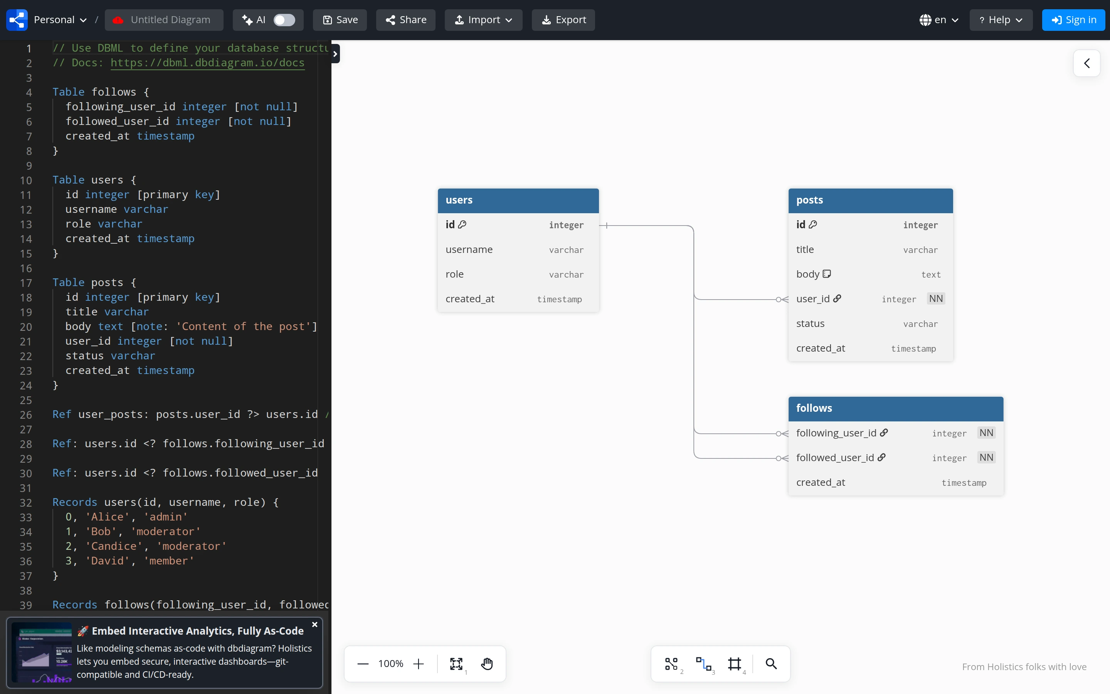Click the relationship layout icon
Viewport: 1110px width, 694px height.
point(704,664)
